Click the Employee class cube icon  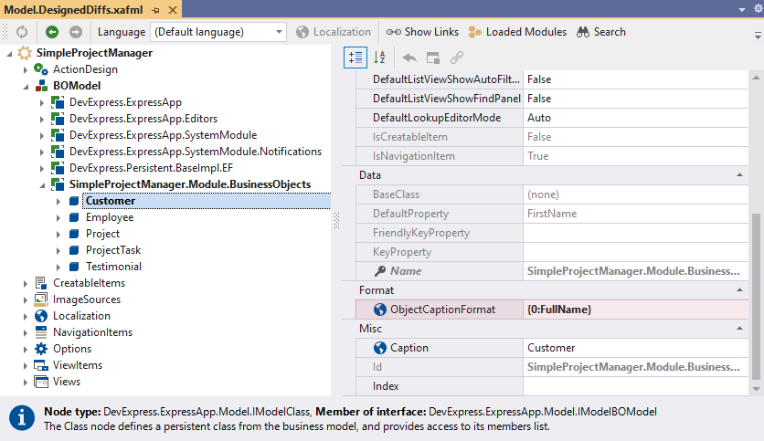point(74,217)
